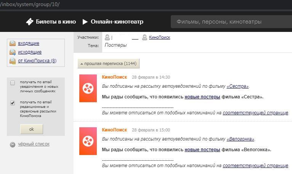Open the чёрный список link
Screen dimensions: 292x174
point(34,144)
